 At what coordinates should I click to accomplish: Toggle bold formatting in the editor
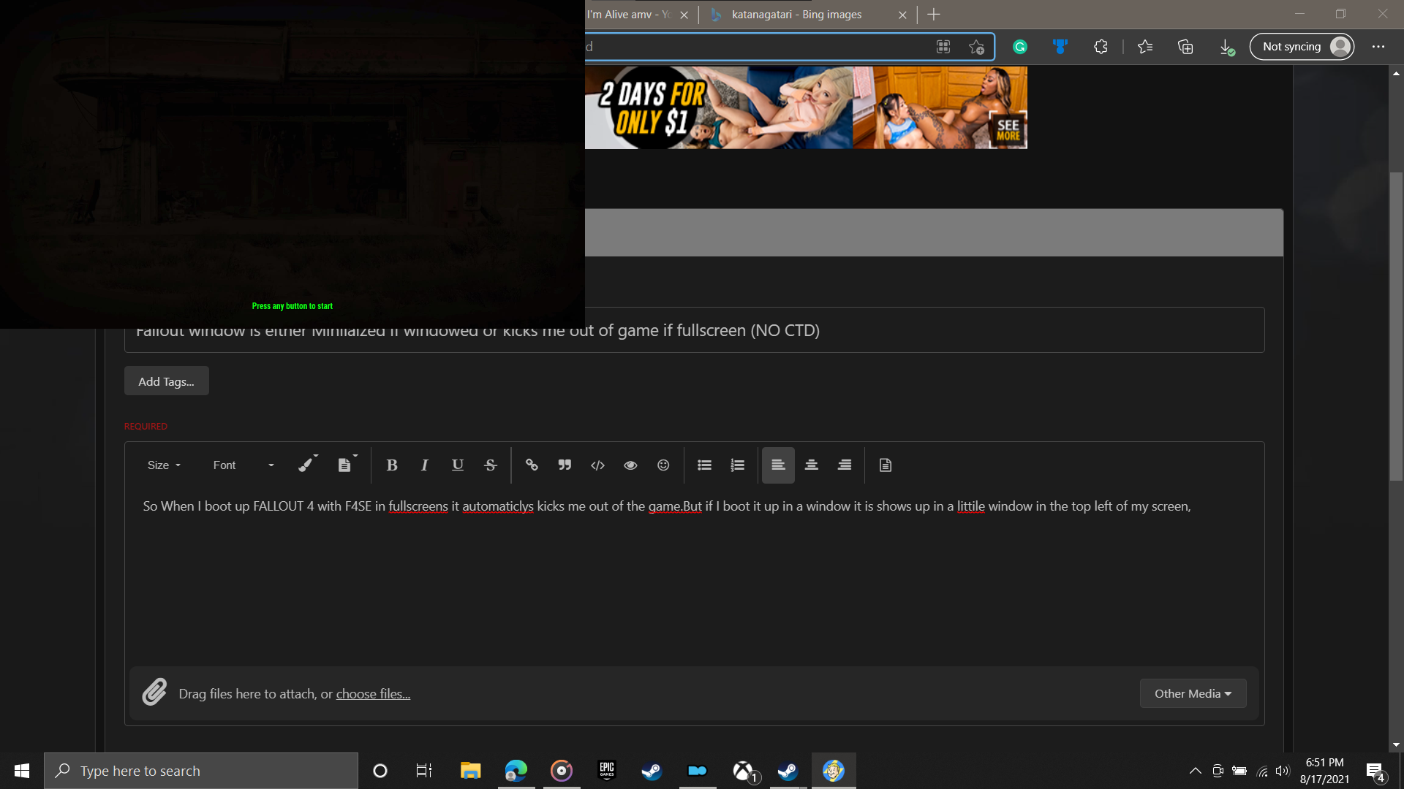(x=392, y=465)
